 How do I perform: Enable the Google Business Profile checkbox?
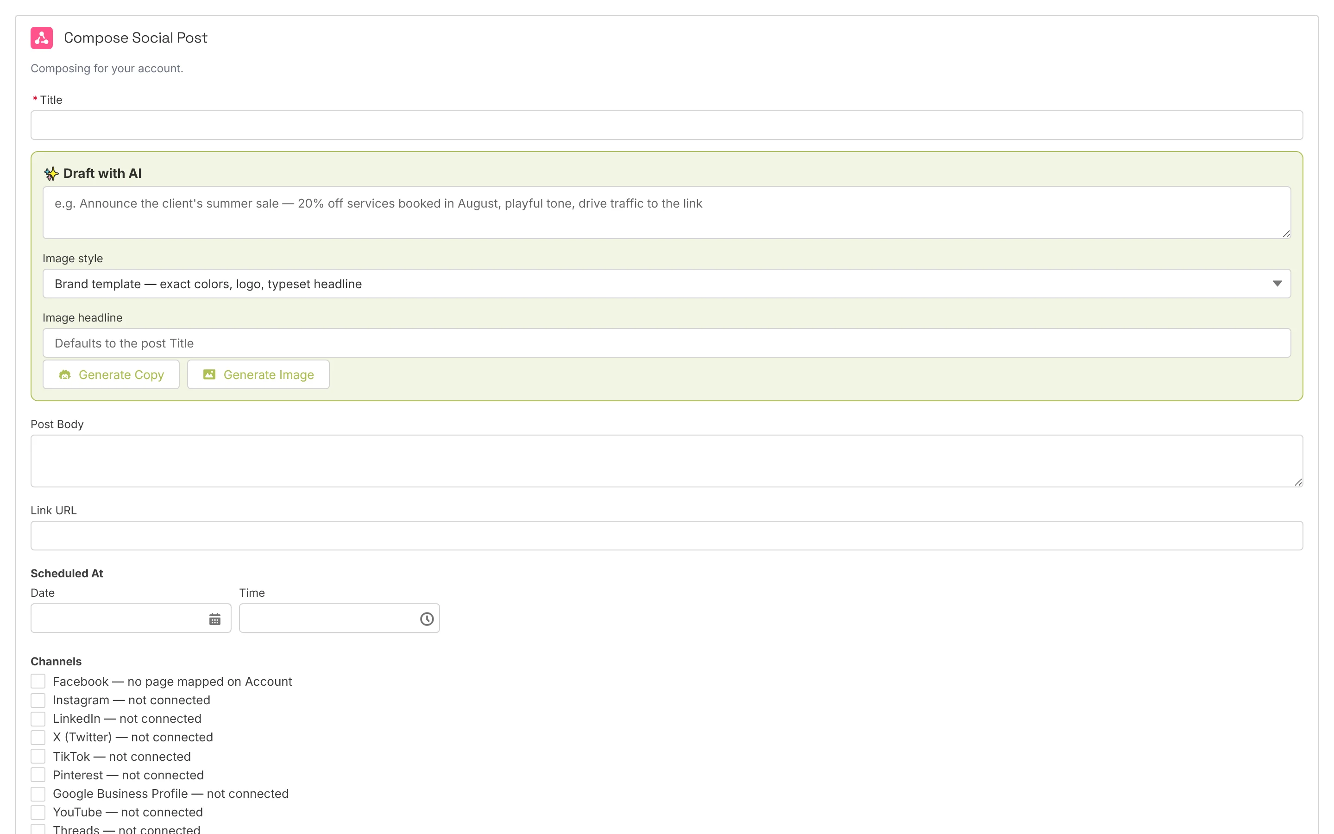tap(38, 794)
